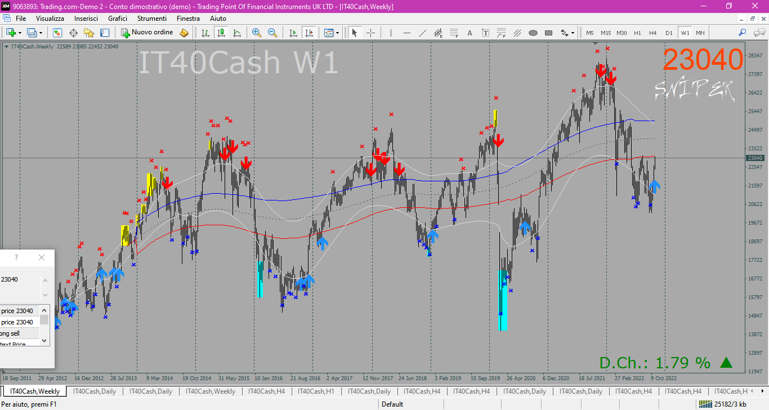
Task: Switch timeframe to M5
Action: tap(590, 33)
